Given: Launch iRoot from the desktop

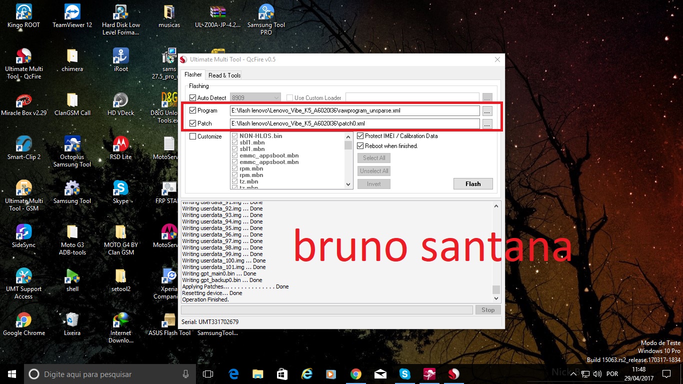Looking at the screenshot, I should 120,59.
